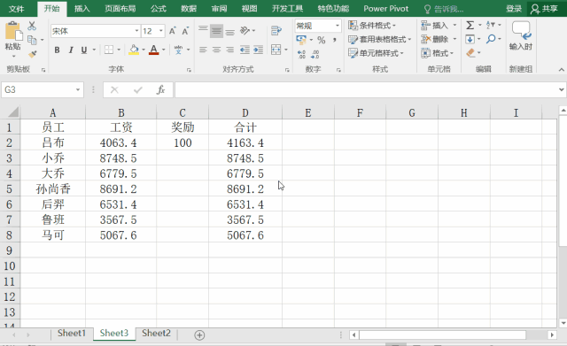Select the Format Painter brush
The width and height of the screenshot is (567, 346).
33,54
